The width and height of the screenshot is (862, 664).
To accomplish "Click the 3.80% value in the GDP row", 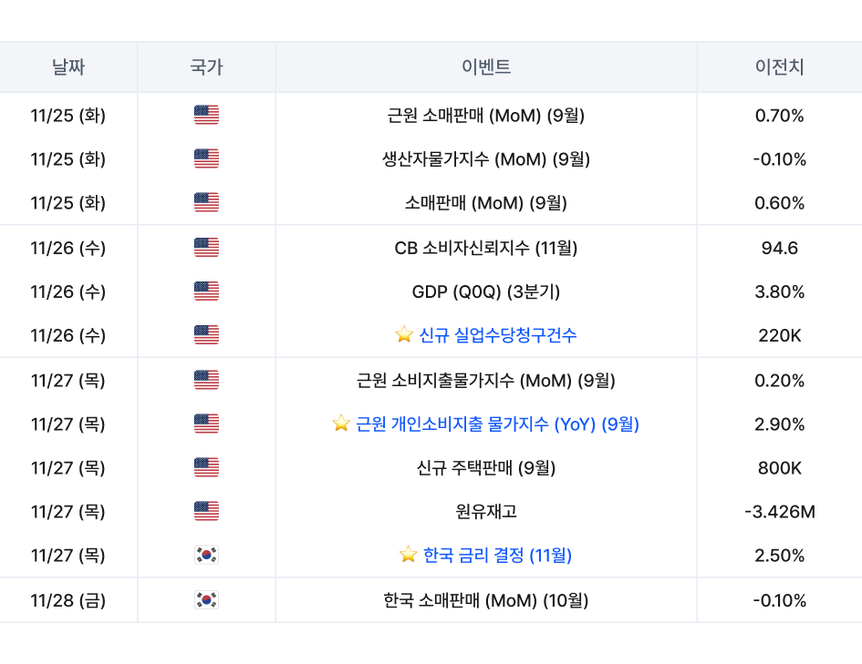I will click(780, 291).
